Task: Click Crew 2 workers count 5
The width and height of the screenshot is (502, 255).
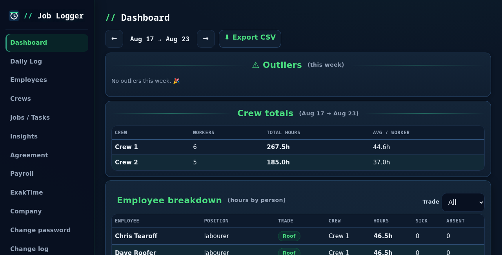Action: click(x=195, y=162)
